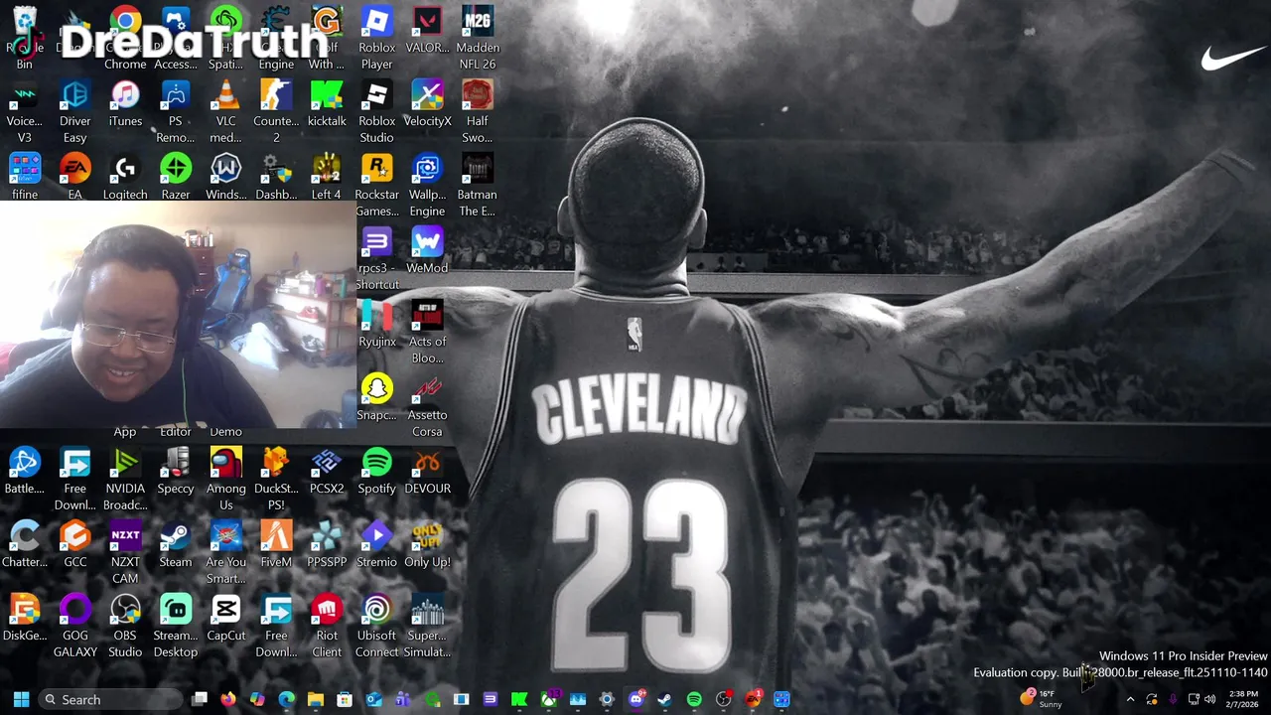This screenshot has width=1271, height=715.
Task: Open the kicktalk desktop icon
Action: 327,103
